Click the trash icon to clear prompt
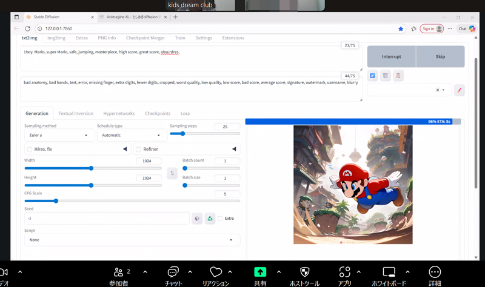This screenshot has height=287, width=485. [x=386, y=76]
